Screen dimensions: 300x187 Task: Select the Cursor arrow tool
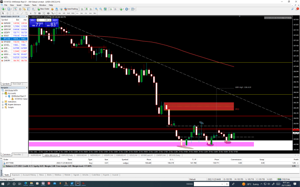(x=3, y=13)
